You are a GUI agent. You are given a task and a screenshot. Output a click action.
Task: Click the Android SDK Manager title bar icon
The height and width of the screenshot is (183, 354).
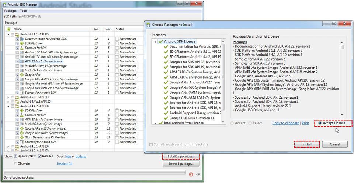pos(4,4)
